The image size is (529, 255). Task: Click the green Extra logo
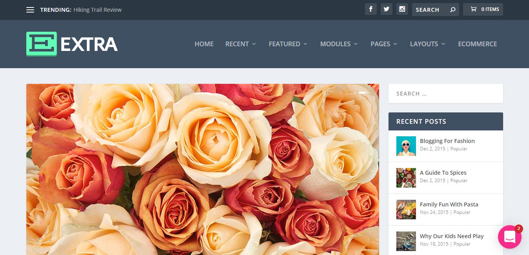pos(42,44)
